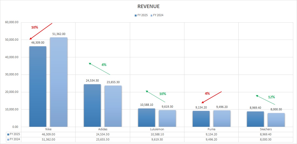Click table cell 8,969.40 under Skechers

click(266, 135)
